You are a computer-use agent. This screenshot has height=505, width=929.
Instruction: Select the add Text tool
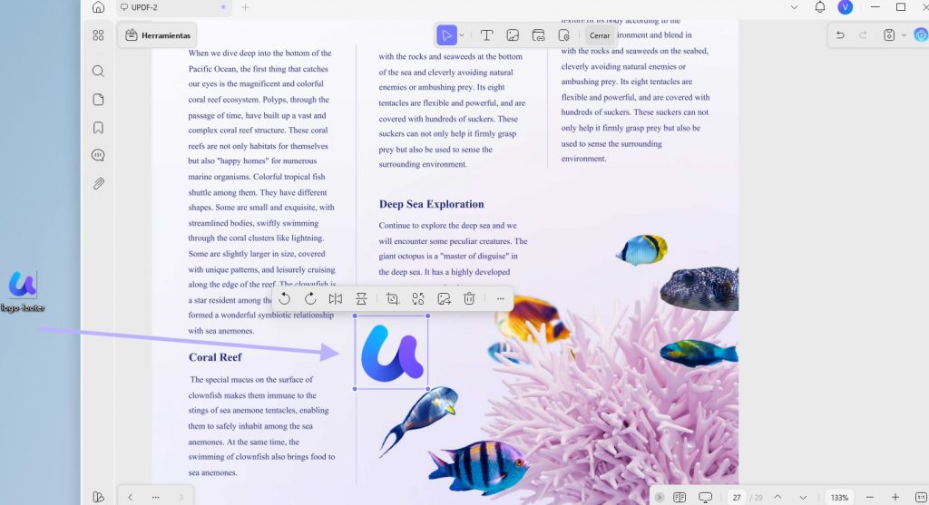pos(486,35)
